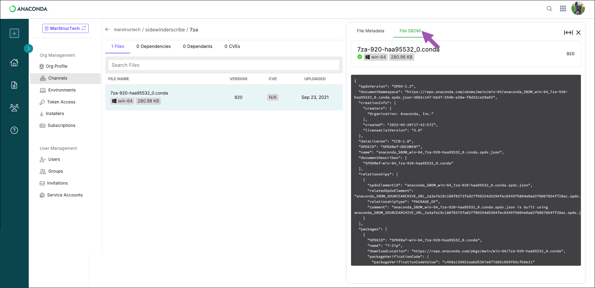Image resolution: width=595 pixels, height=288 pixels.
Task: Click the Channels icon in navigation
Action: coord(43,78)
